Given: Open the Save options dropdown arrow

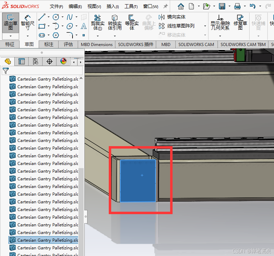Looking at the screenshot, I should [229, 6].
